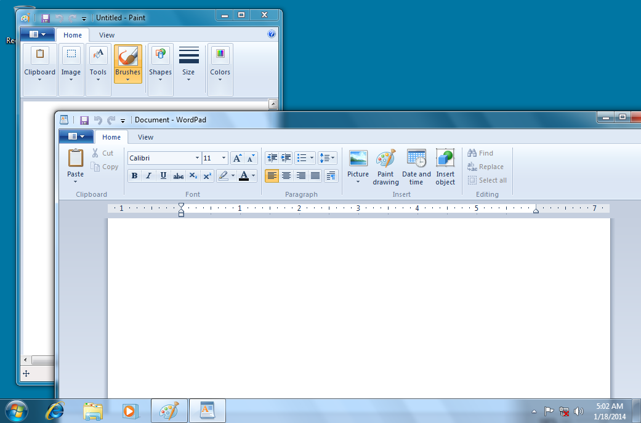Click Undo in WordPad quick access toolbar

pyautogui.click(x=98, y=120)
